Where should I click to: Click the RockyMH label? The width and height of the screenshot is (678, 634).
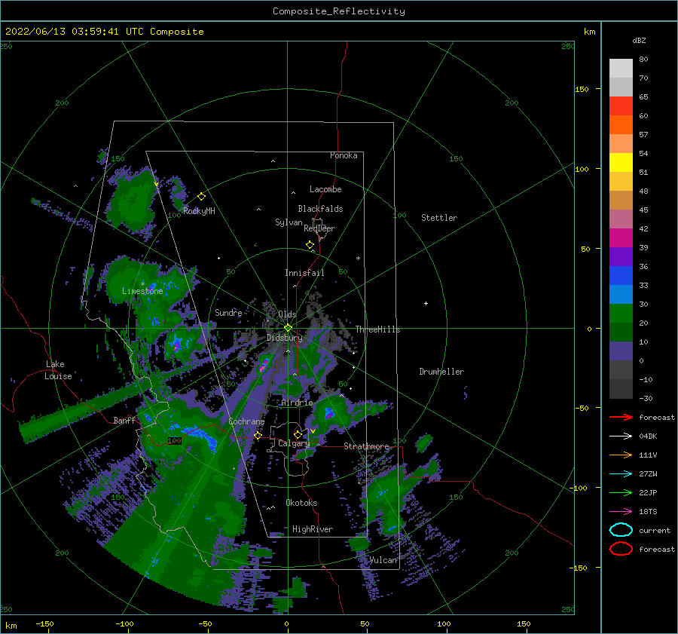[x=199, y=211]
